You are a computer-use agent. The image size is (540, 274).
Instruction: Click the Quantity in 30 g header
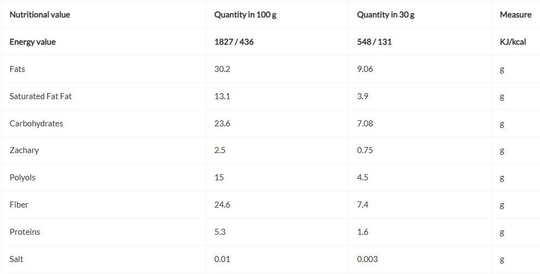point(385,15)
